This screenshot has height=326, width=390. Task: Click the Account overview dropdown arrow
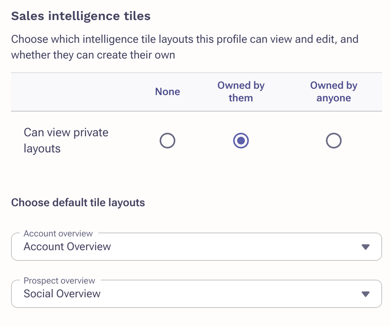[366, 247]
